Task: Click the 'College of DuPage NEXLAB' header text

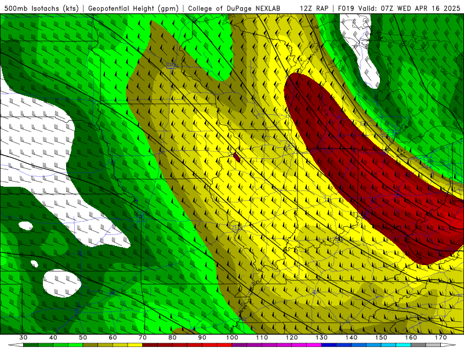Action: (x=234, y=8)
